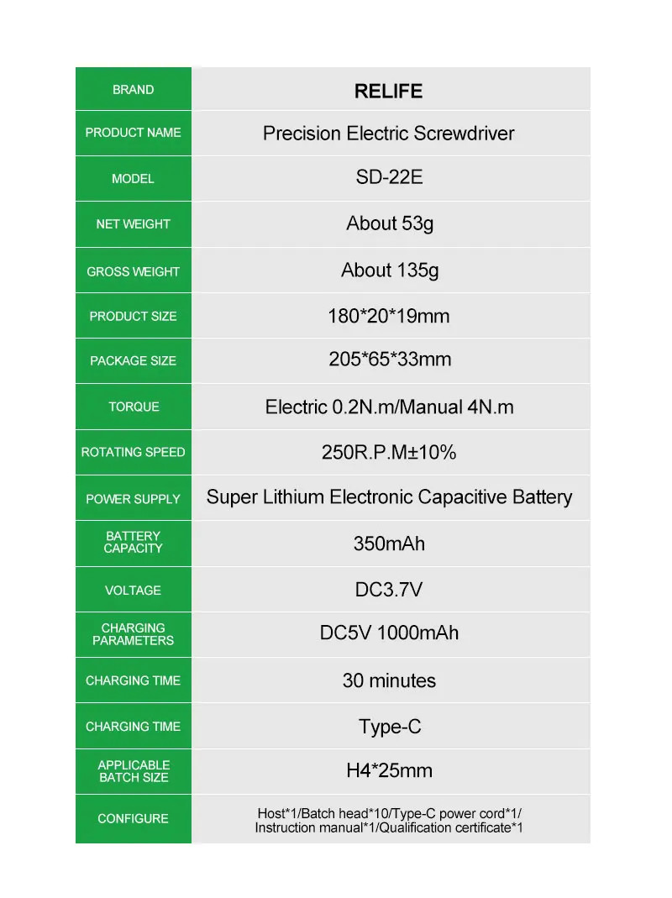Select the 250R.P.M±10% speed value
Viewport: 672px width, 898px height.
pyautogui.click(x=389, y=453)
